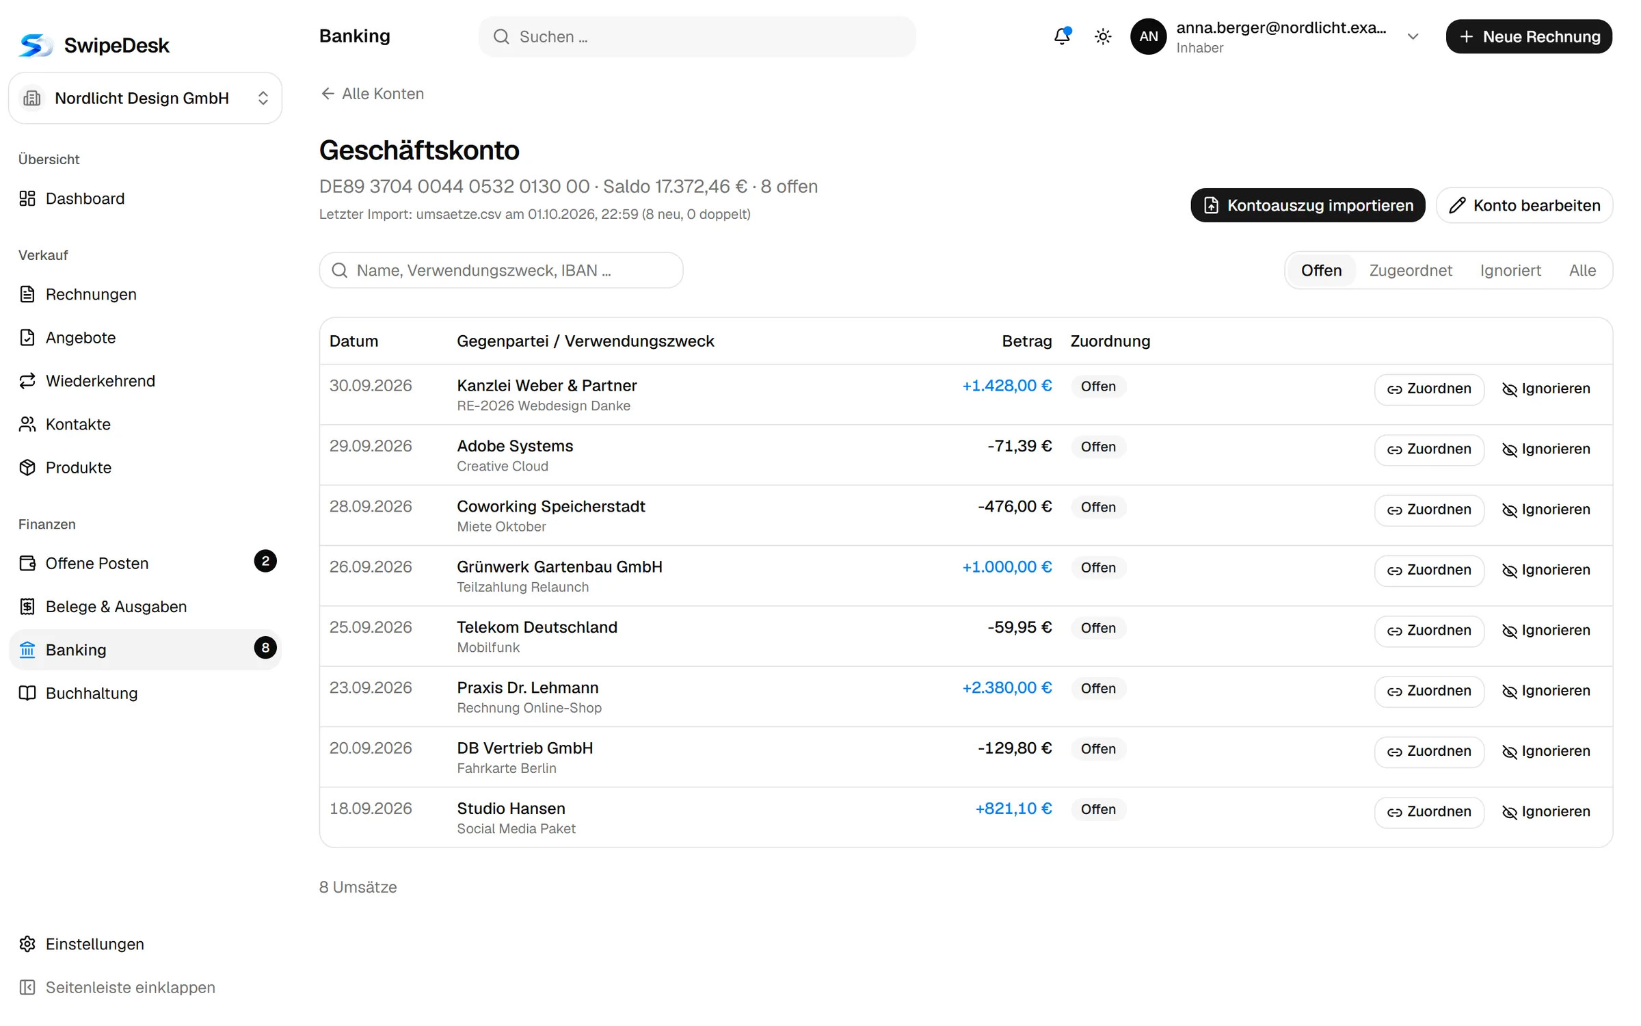Open Belege & Ausgaben in the sidebar
This screenshot has height=1026, width=1641.
pyautogui.click(x=145, y=607)
